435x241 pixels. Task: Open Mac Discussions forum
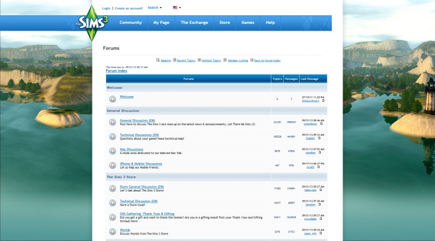(x=132, y=150)
